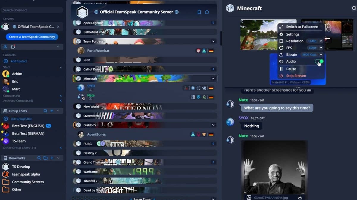This screenshot has width=357, height=200.
Task: Click German flag badge on Nate's row
Action: tap(211, 97)
